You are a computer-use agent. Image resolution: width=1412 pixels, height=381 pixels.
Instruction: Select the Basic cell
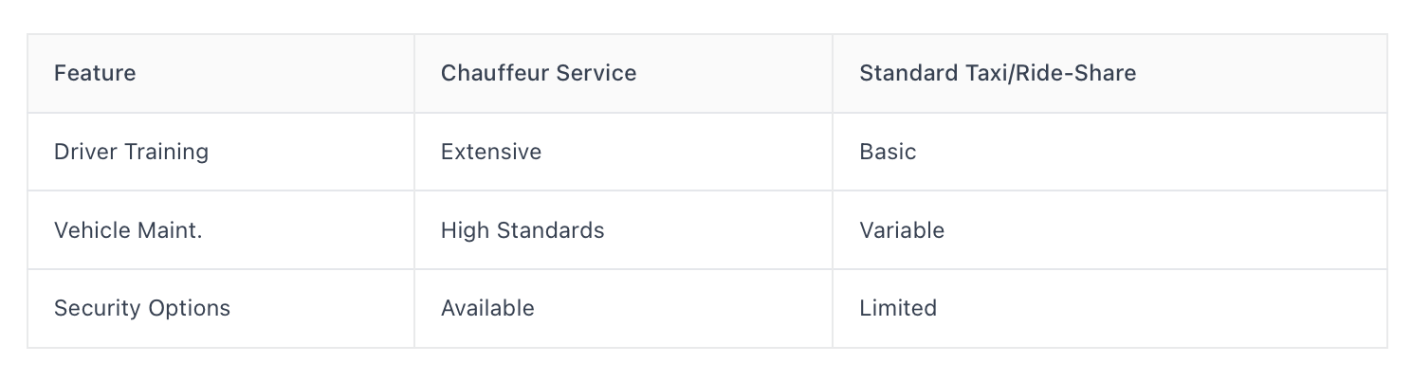click(x=888, y=152)
